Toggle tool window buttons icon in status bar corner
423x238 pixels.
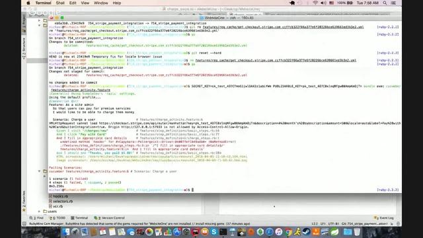click(x=24, y=223)
